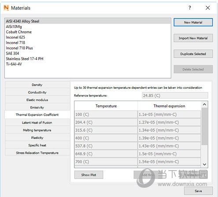This screenshot has width=218, height=197.
Task: Click the table vertical scrollbar thumb
Action: click(x=204, y=126)
